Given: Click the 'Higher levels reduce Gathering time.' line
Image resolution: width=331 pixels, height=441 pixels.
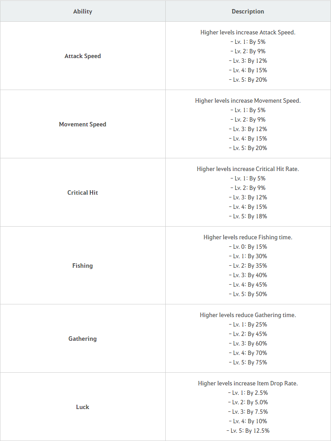Looking at the screenshot, I should (x=248, y=315).
